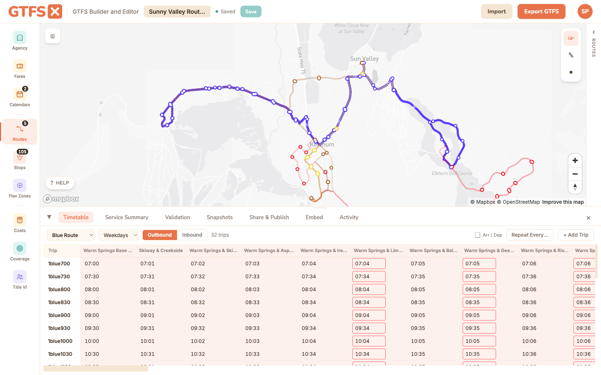Viewport: 601px width, 375px height.
Task: Open the Share & Publish tab
Action: (x=269, y=217)
